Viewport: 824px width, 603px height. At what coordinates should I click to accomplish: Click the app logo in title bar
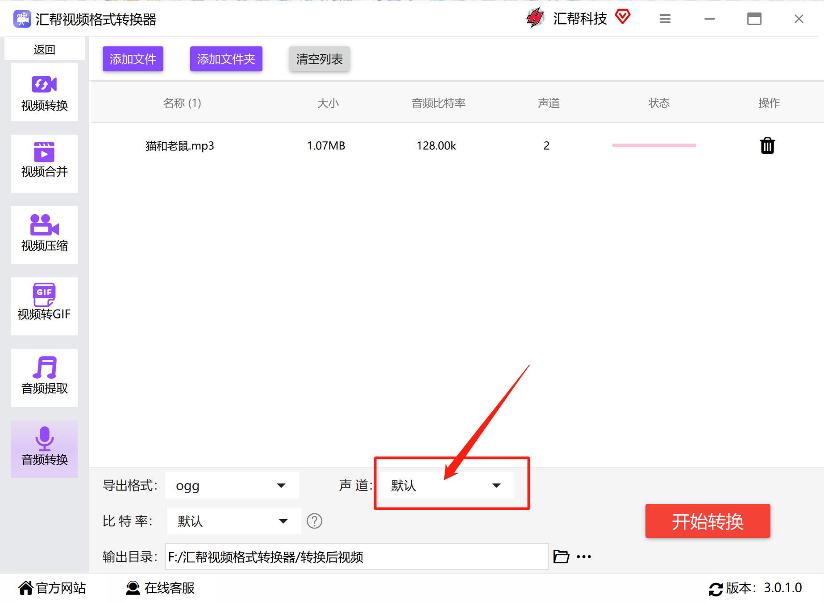click(22, 19)
